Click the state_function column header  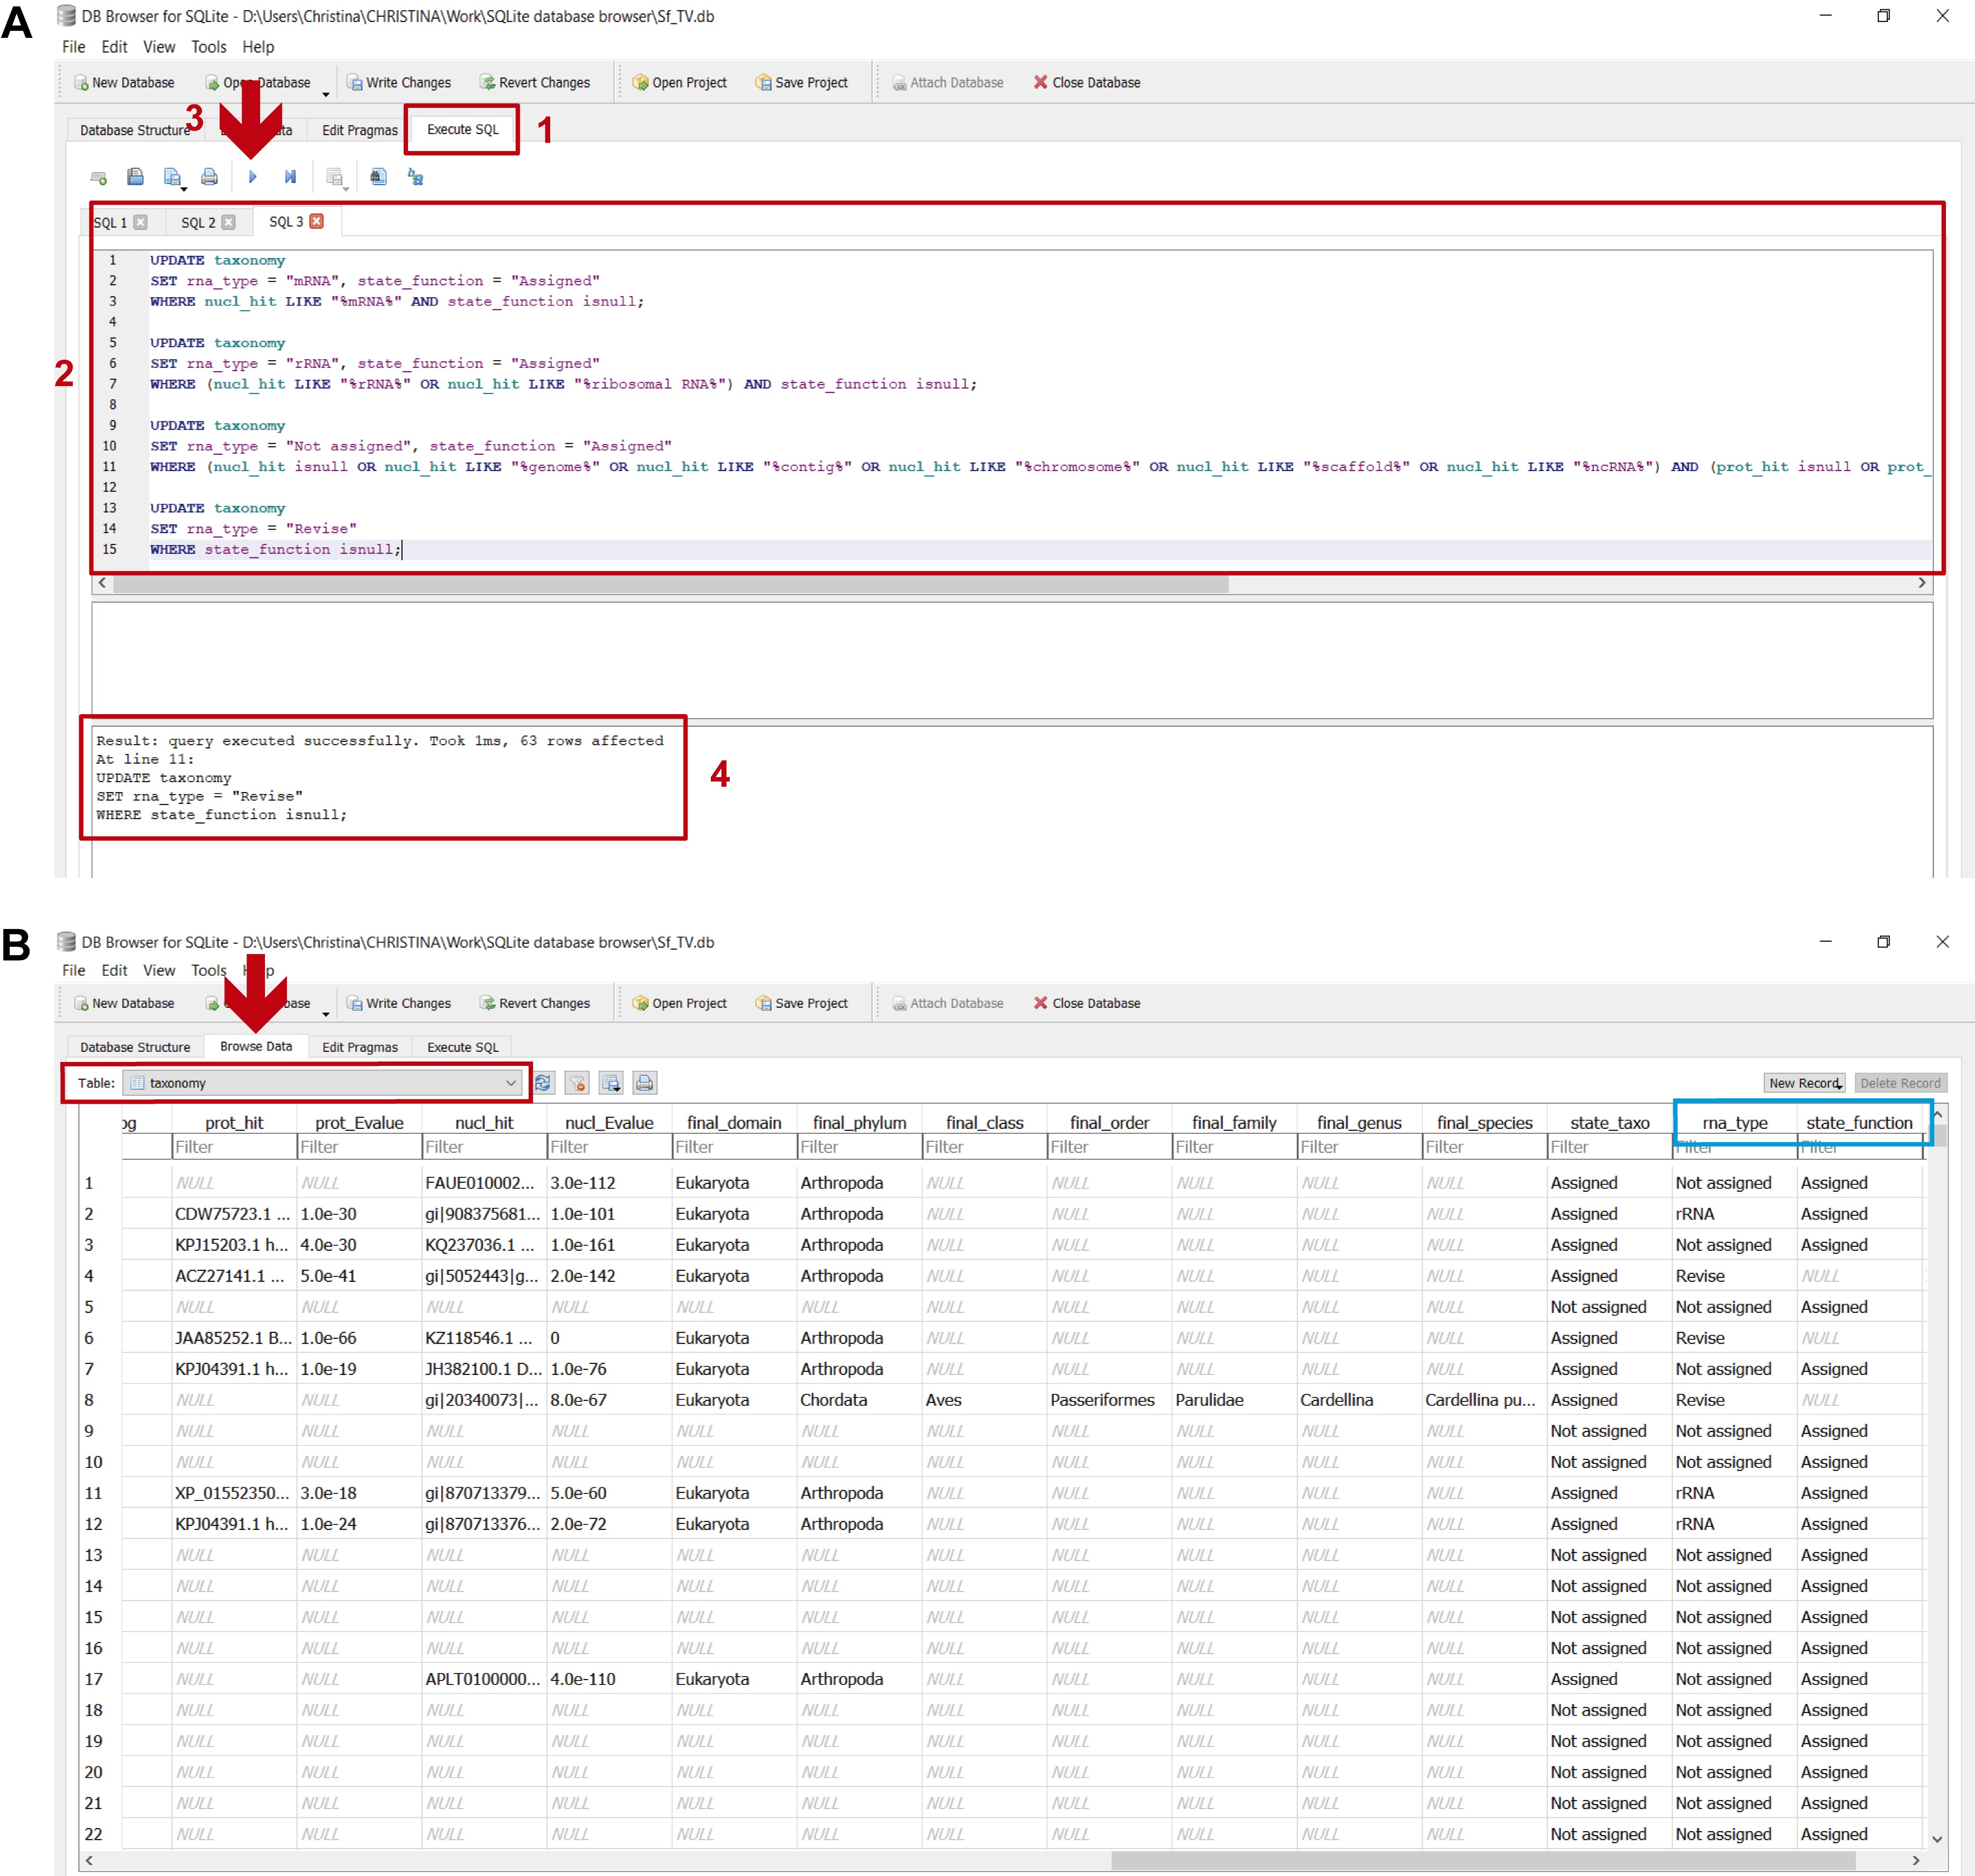pyautogui.click(x=1859, y=1123)
